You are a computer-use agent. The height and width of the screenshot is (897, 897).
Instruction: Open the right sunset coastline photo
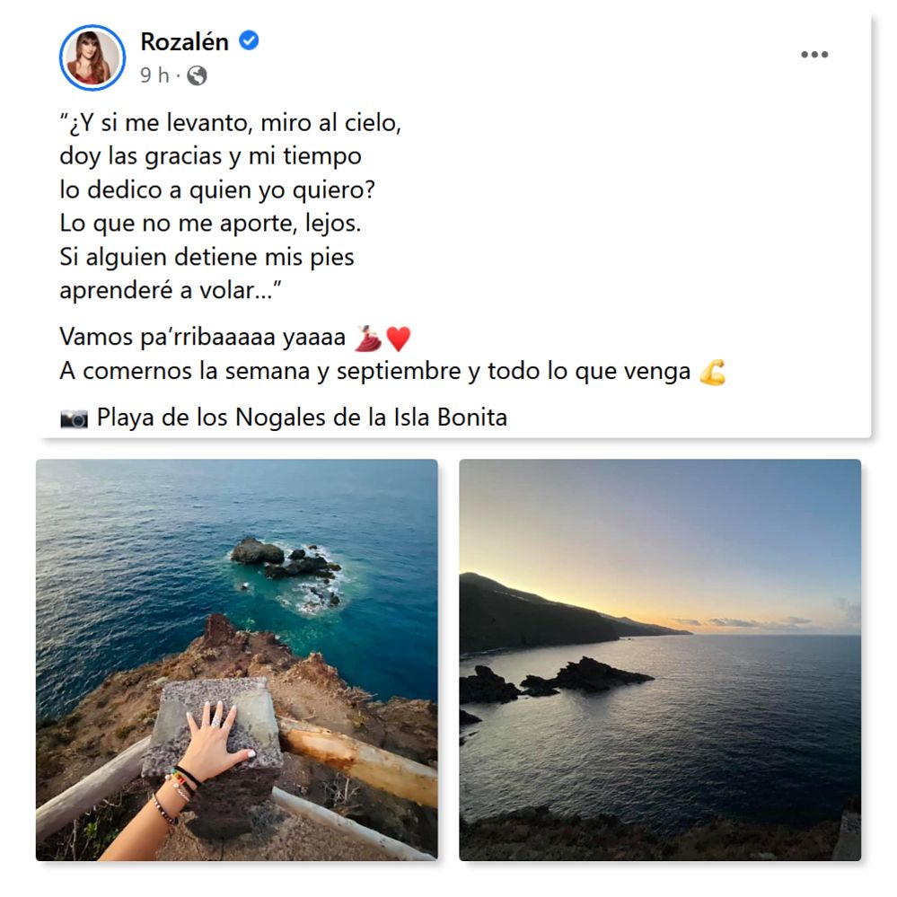[x=660, y=660]
